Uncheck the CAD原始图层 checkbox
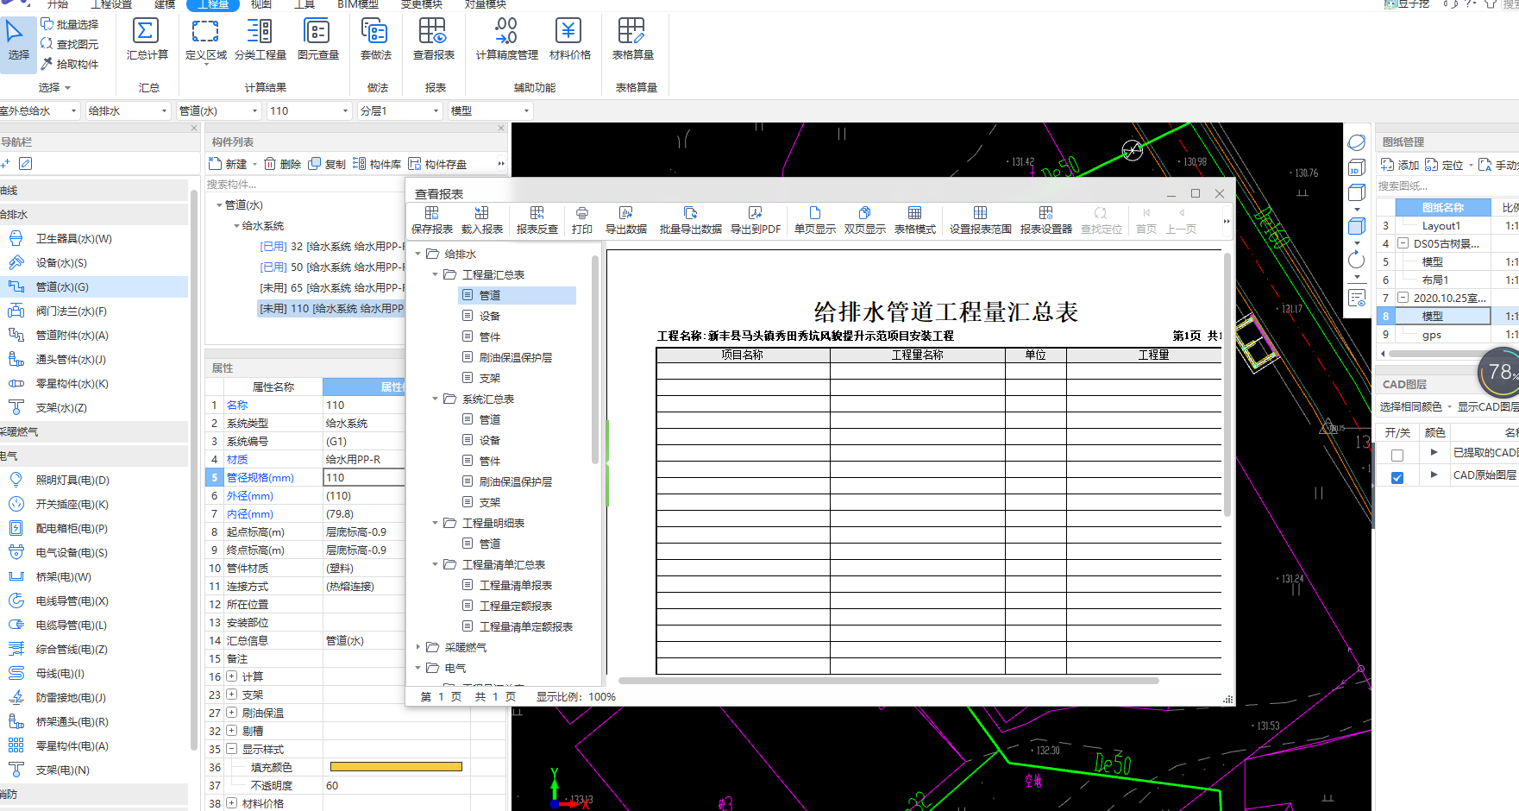This screenshot has height=811, width=1519. coord(1397,477)
